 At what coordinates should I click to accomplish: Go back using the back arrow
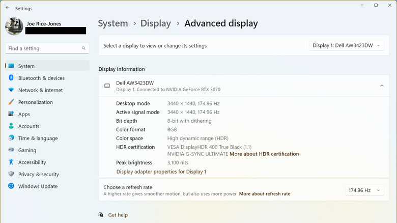[x=7, y=8]
